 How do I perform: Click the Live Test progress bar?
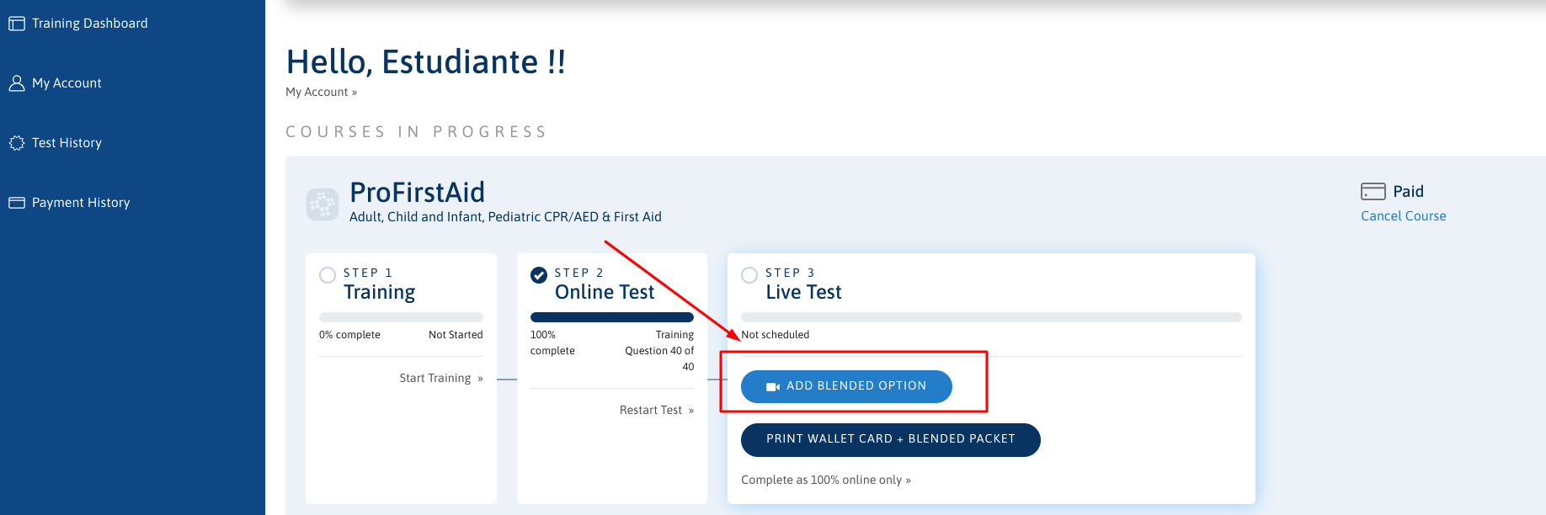[x=991, y=317]
